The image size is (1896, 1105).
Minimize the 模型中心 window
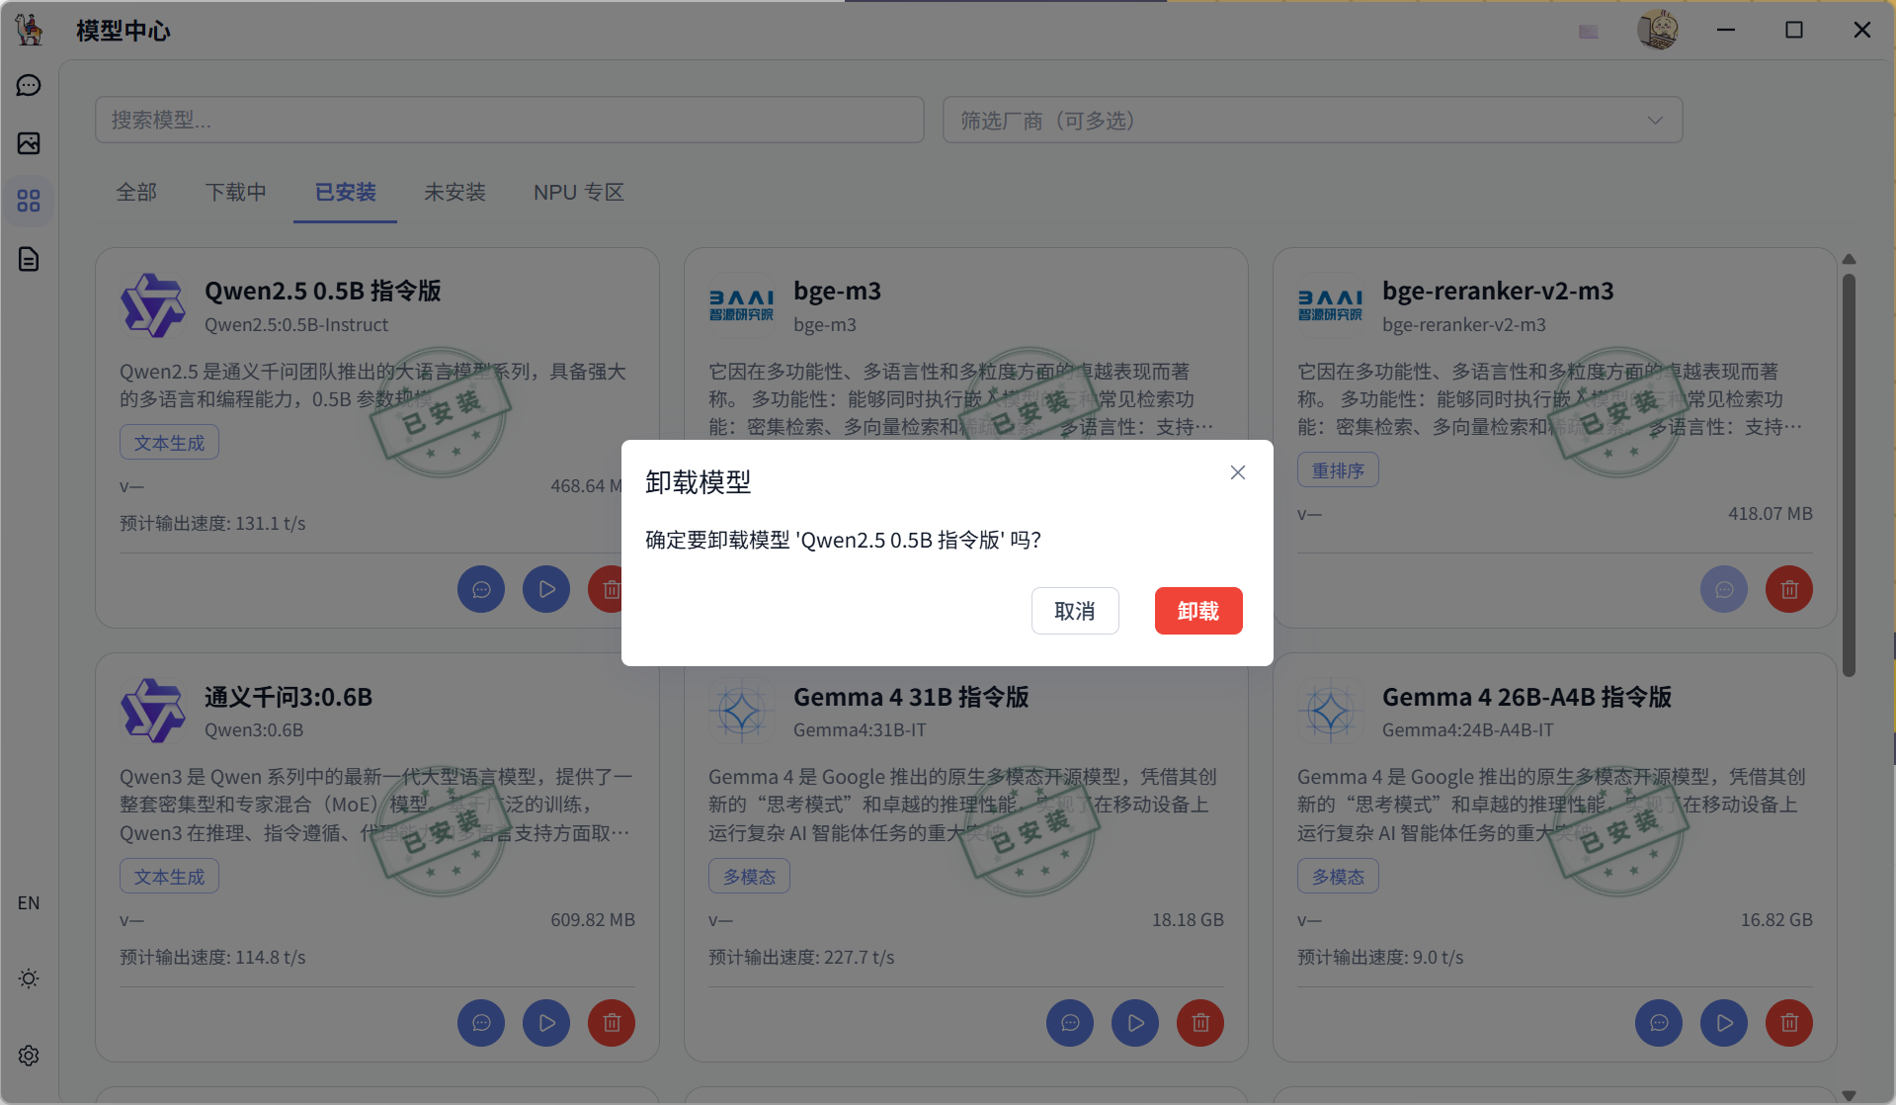coord(1726,30)
